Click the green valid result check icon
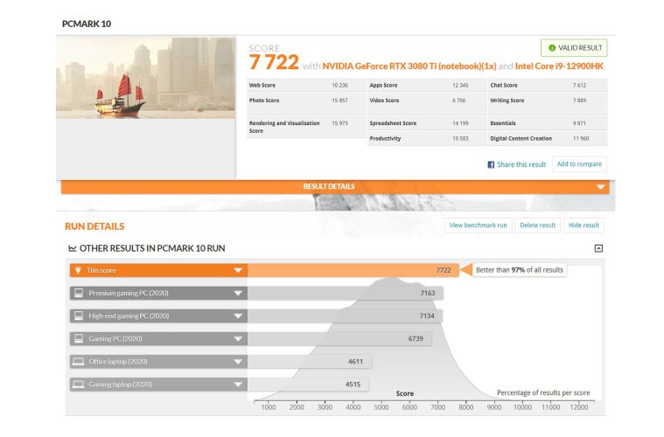This screenshot has height=437, width=664. click(x=552, y=48)
